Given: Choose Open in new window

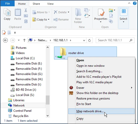Looking at the screenshot, I should (x=101, y=66).
